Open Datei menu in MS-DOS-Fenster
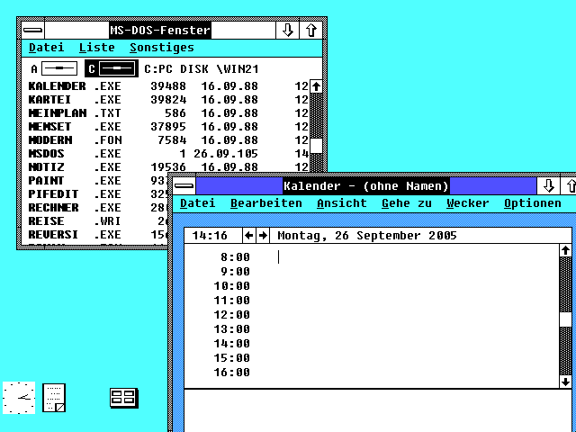The width and height of the screenshot is (576, 432). click(47, 48)
